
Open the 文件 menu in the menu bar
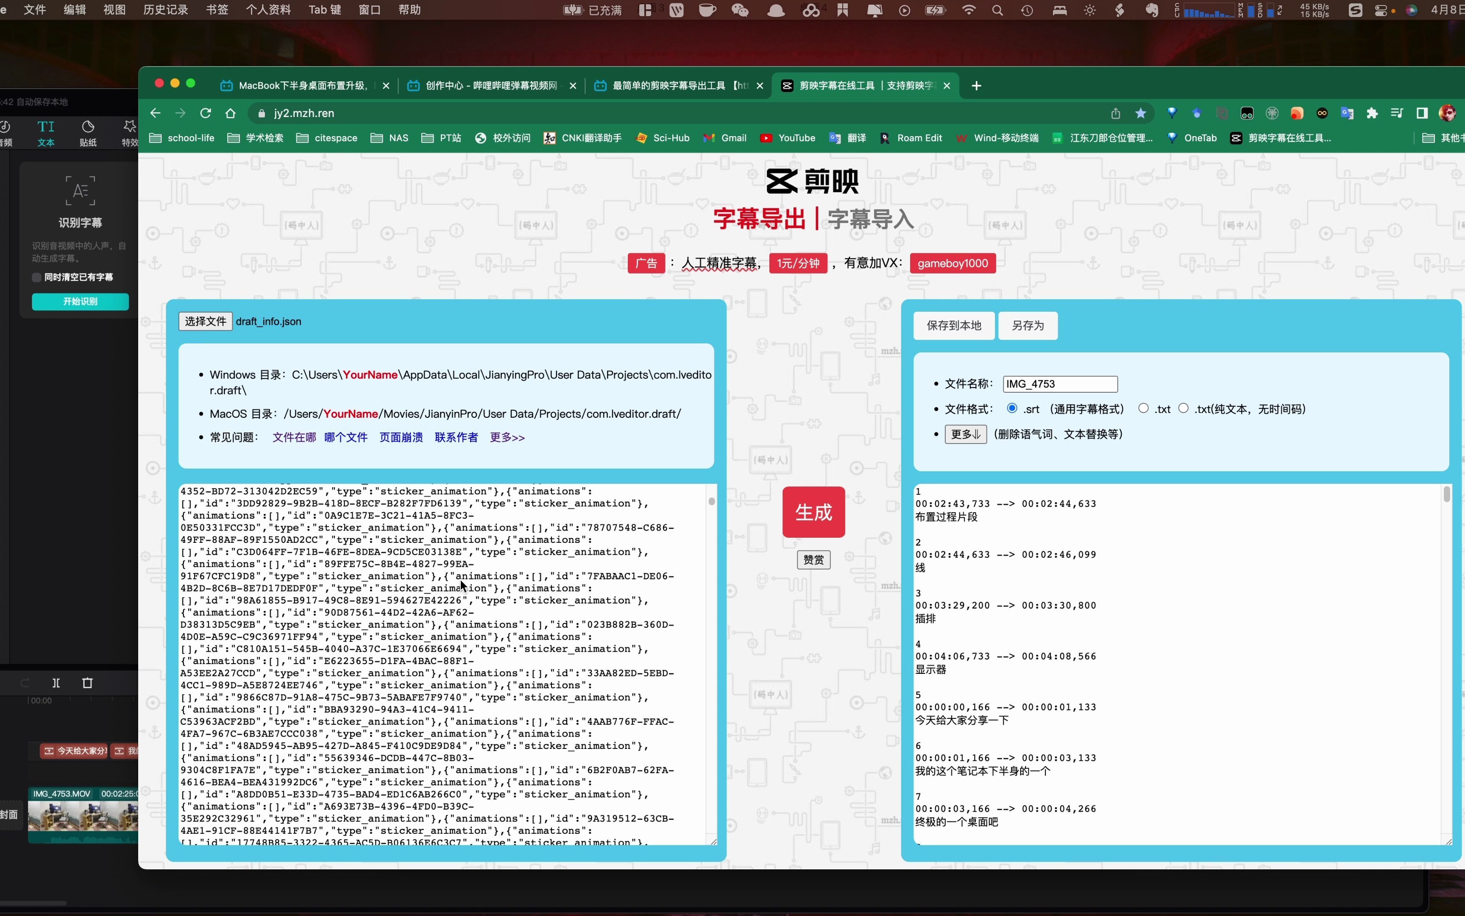point(34,10)
